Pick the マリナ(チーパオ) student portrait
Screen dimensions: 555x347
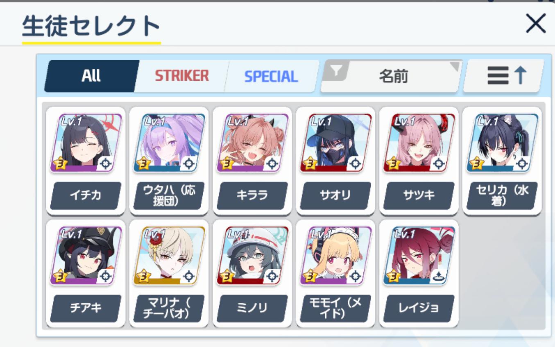pyautogui.click(x=169, y=256)
